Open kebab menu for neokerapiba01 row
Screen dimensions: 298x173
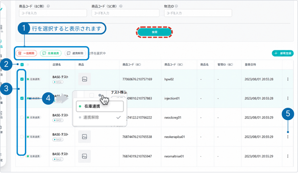coord(288,137)
